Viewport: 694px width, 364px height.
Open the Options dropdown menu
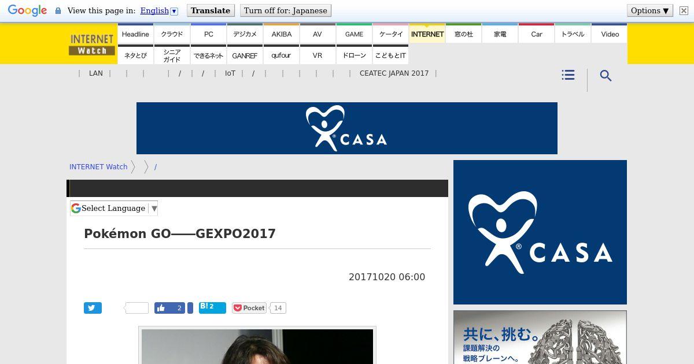click(650, 10)
